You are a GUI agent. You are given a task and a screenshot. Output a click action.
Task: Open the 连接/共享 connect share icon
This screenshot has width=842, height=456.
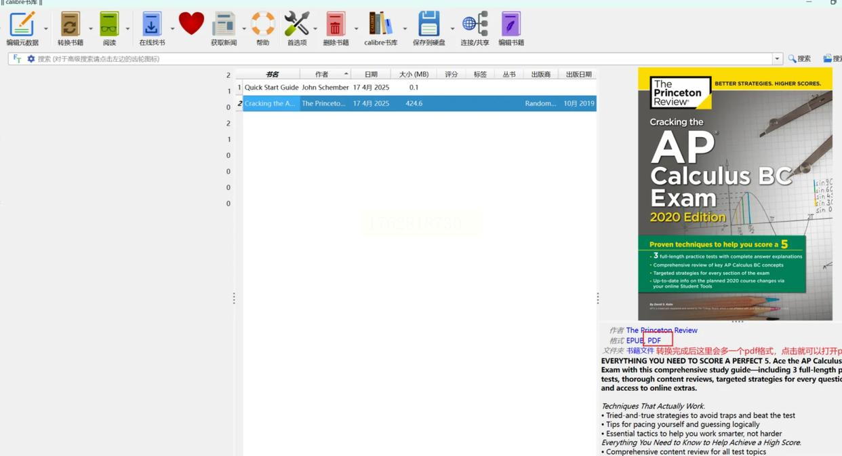pyautogui.click(x=475, y=25)
